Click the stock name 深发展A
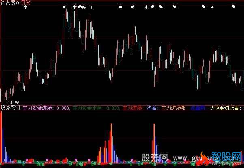Image resolution: width=244 pixels, height=168 pixels. pyautogui.click(x=10, y=3)
